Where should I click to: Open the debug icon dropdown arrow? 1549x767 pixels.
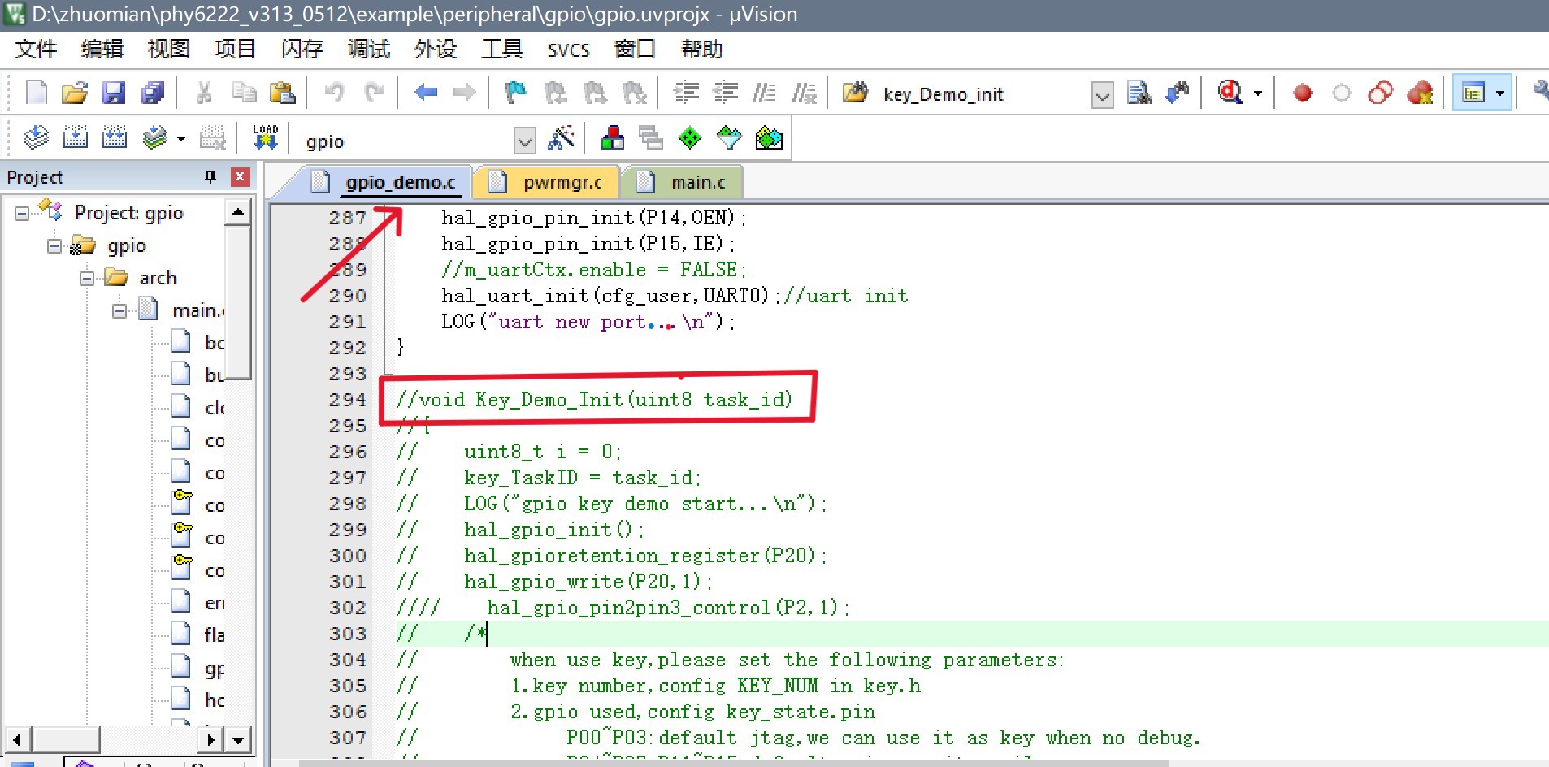coord(1258,93)
